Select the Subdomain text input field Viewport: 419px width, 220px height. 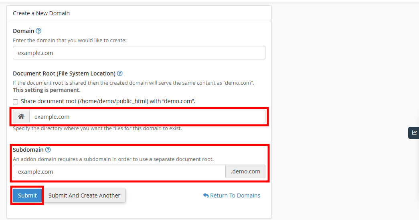click(x=119, y=171)
